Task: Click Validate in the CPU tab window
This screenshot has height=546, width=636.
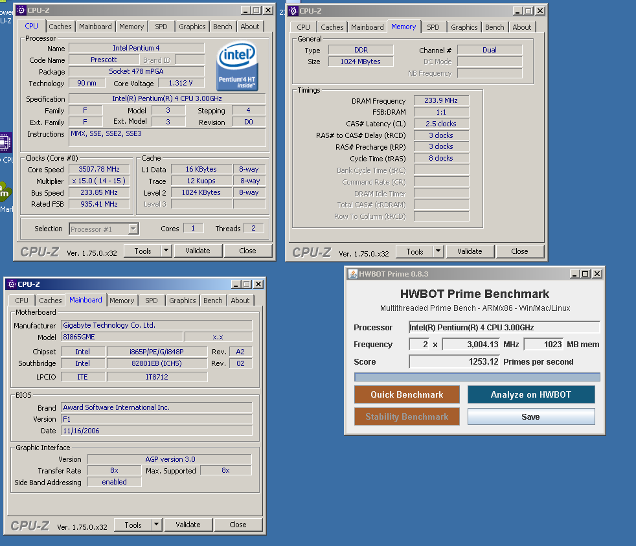Action: click(x=198, y=251)
